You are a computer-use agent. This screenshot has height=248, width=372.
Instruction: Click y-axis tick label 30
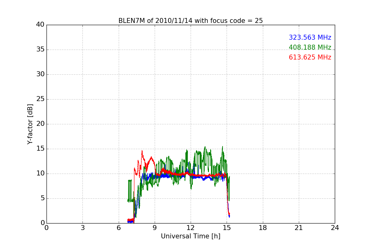40,74
